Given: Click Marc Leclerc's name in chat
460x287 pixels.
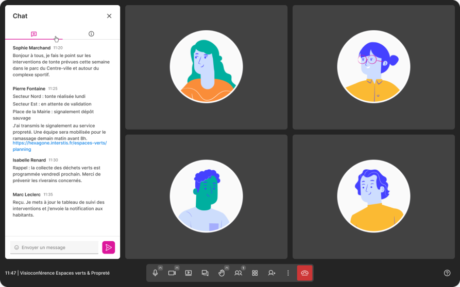Looking at the screenshot, I should point(26,194).
